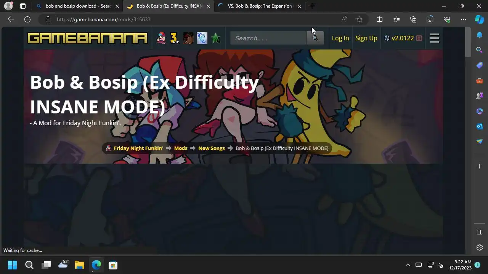
Task: Add this page to favorites star
Action: pos(360,19)
